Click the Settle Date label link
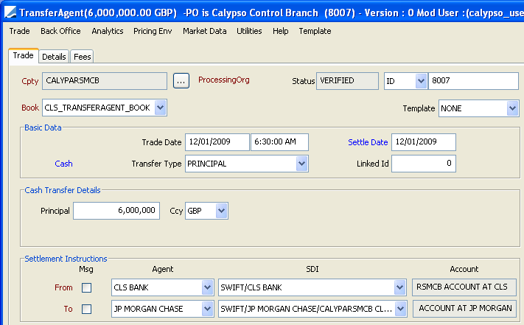The image size is (524, 325). [368, 142]
